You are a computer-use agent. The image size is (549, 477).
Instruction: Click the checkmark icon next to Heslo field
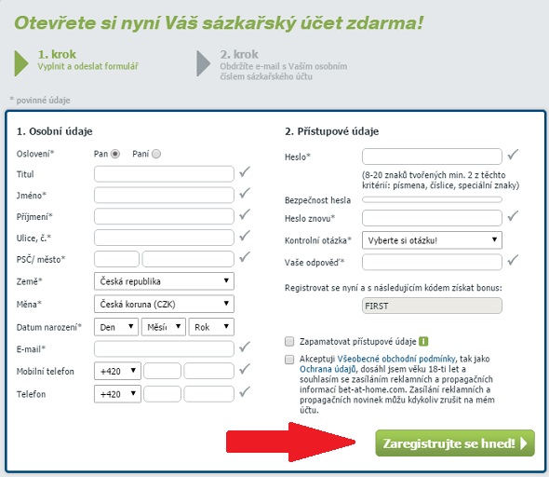(513, 155)
